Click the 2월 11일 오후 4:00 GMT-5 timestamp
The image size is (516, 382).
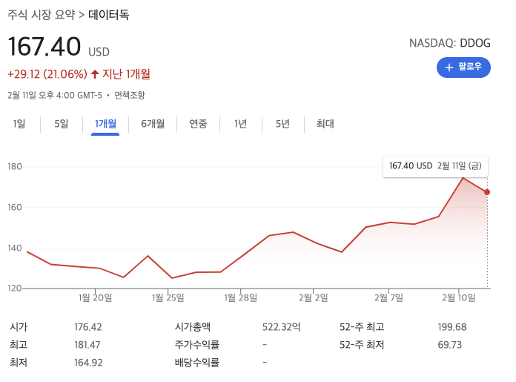tap(55, 95)
